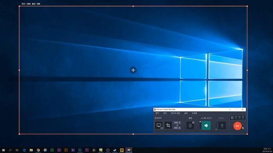Minimize the Movavi Screen Recorder window
Image resolution: width=273 pixels, height=153 pixels.
229,110
